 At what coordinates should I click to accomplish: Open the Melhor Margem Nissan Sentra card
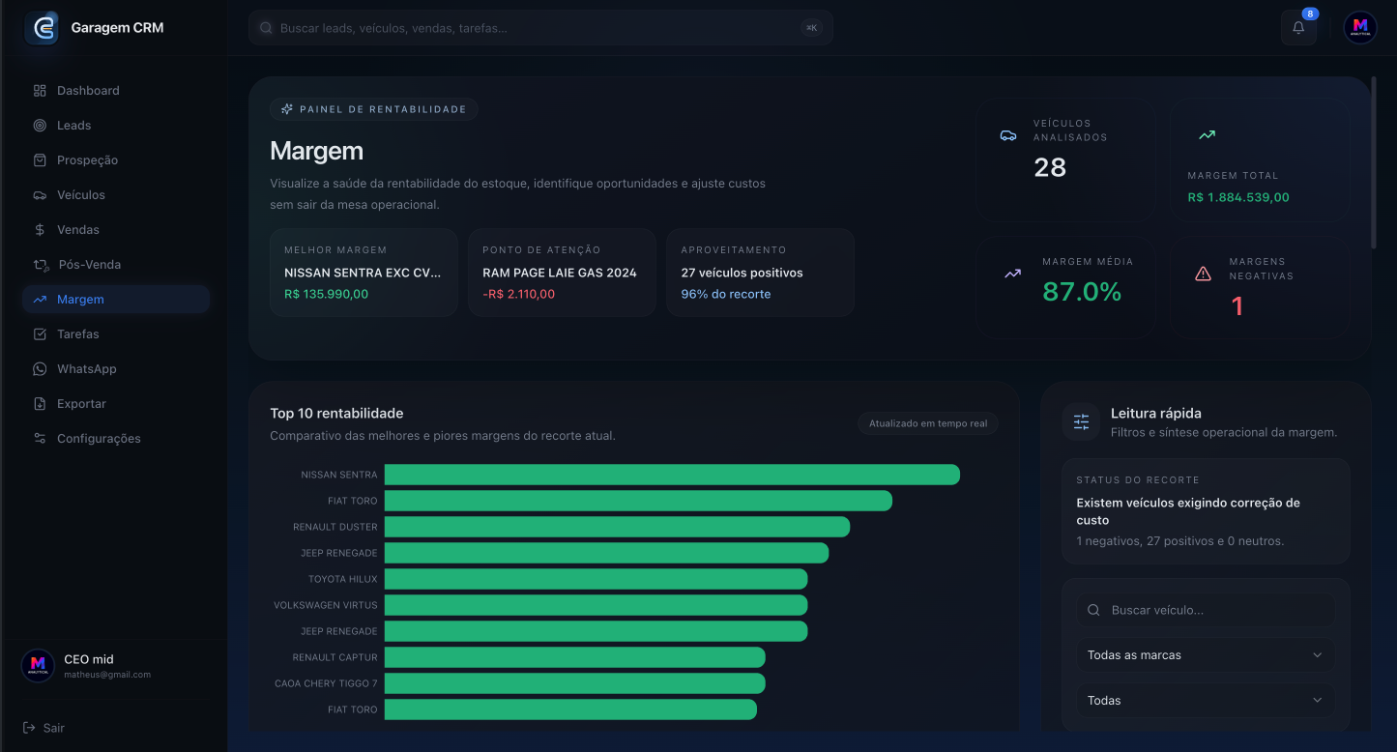tap(364, 273)
